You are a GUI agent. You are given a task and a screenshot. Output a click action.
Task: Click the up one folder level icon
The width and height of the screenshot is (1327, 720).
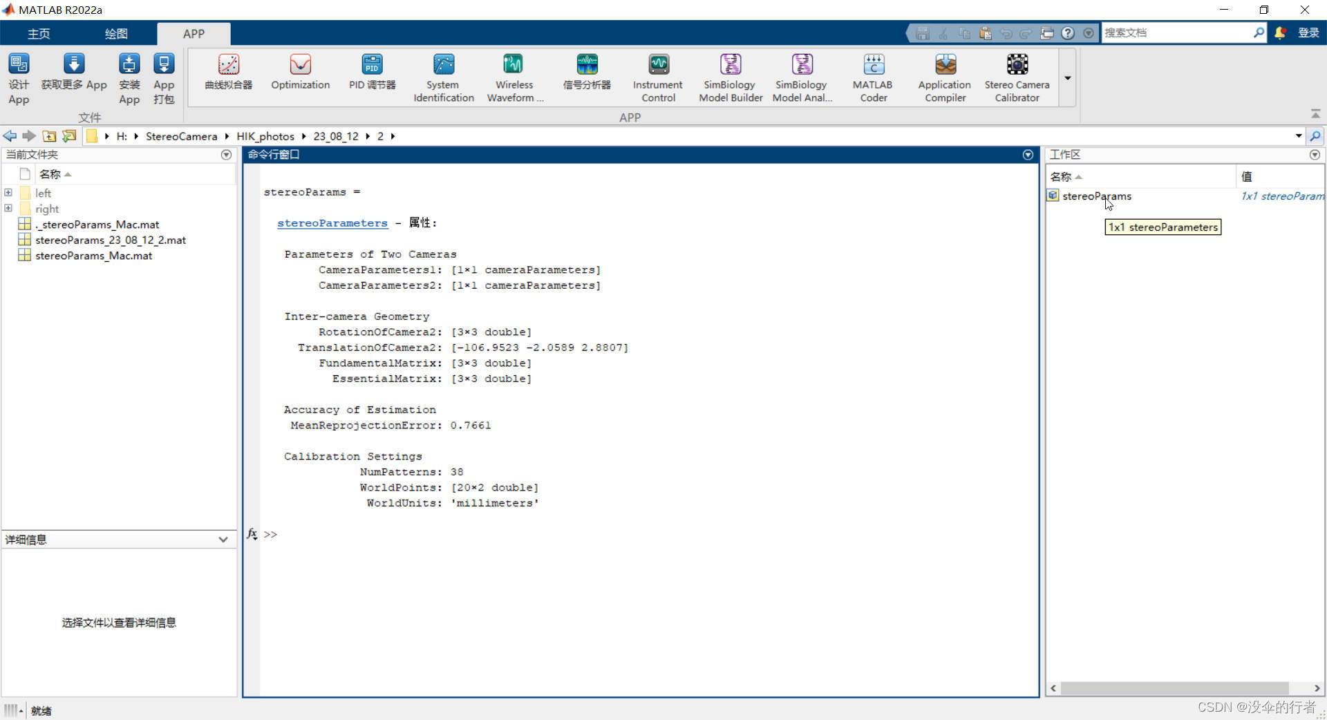click(49, 136)
